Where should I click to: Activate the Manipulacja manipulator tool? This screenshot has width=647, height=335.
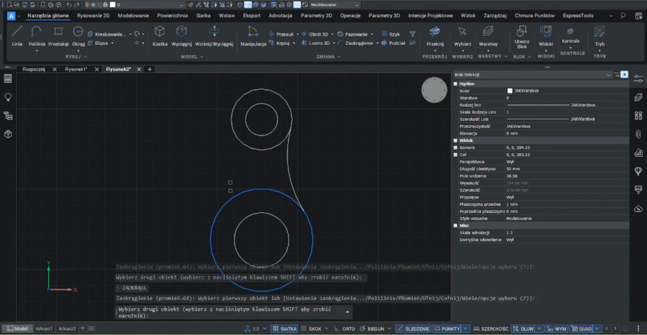coord(253,36)
